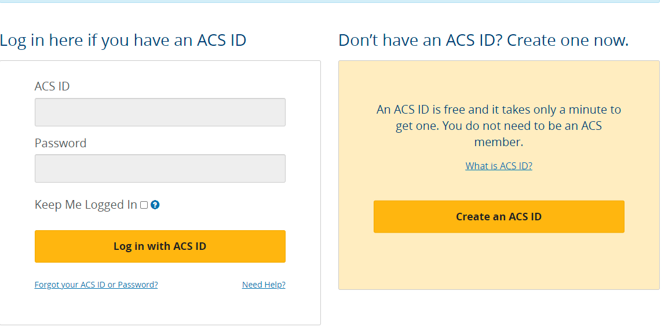Click the "Log in here" heading
Image resolution: width=661 pixels, height=327 pixels.
click(x=123, y=41)
